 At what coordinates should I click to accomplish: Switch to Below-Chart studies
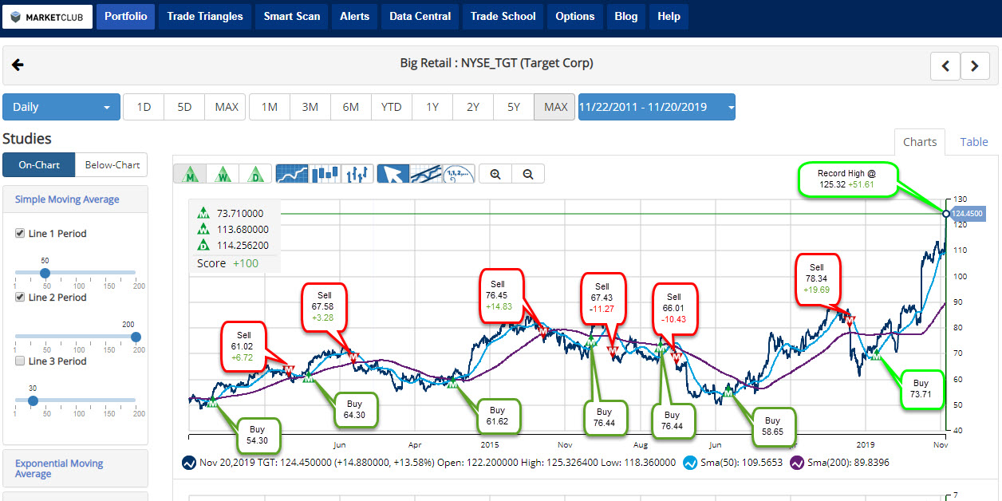(112, 165)
